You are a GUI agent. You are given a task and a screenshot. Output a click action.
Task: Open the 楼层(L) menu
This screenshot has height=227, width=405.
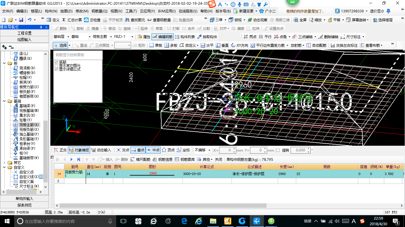pos(36,11)
